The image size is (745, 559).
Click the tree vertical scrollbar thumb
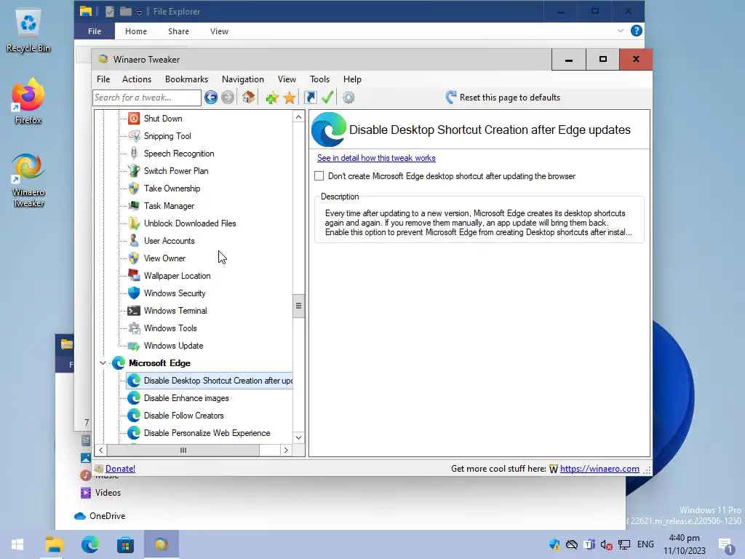point(298,306)
